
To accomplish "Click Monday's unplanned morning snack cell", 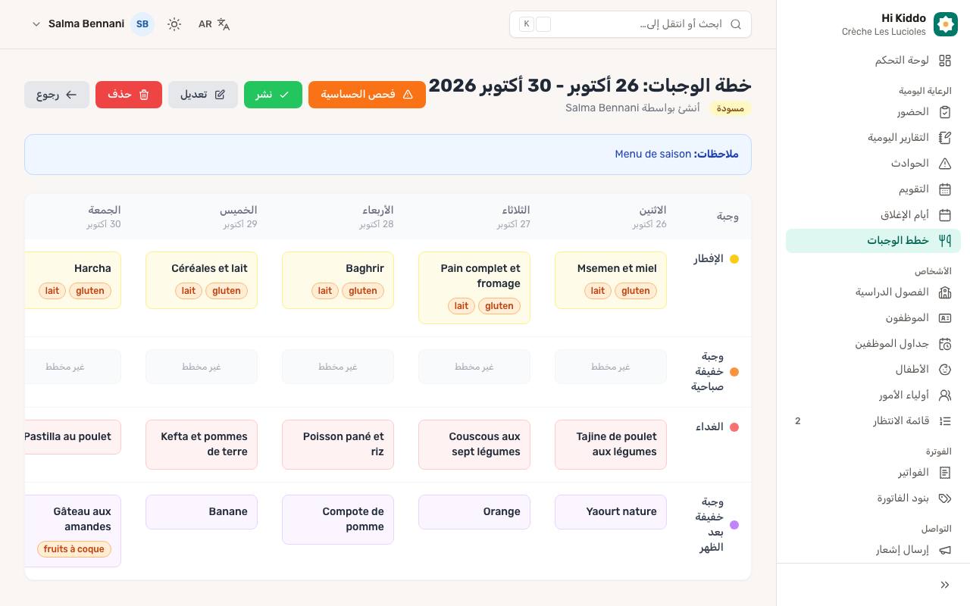I will [611, 367].
